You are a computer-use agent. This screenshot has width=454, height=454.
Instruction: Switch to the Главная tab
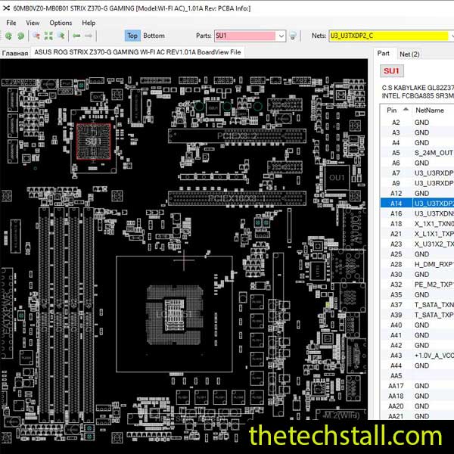tap(15, 53)
